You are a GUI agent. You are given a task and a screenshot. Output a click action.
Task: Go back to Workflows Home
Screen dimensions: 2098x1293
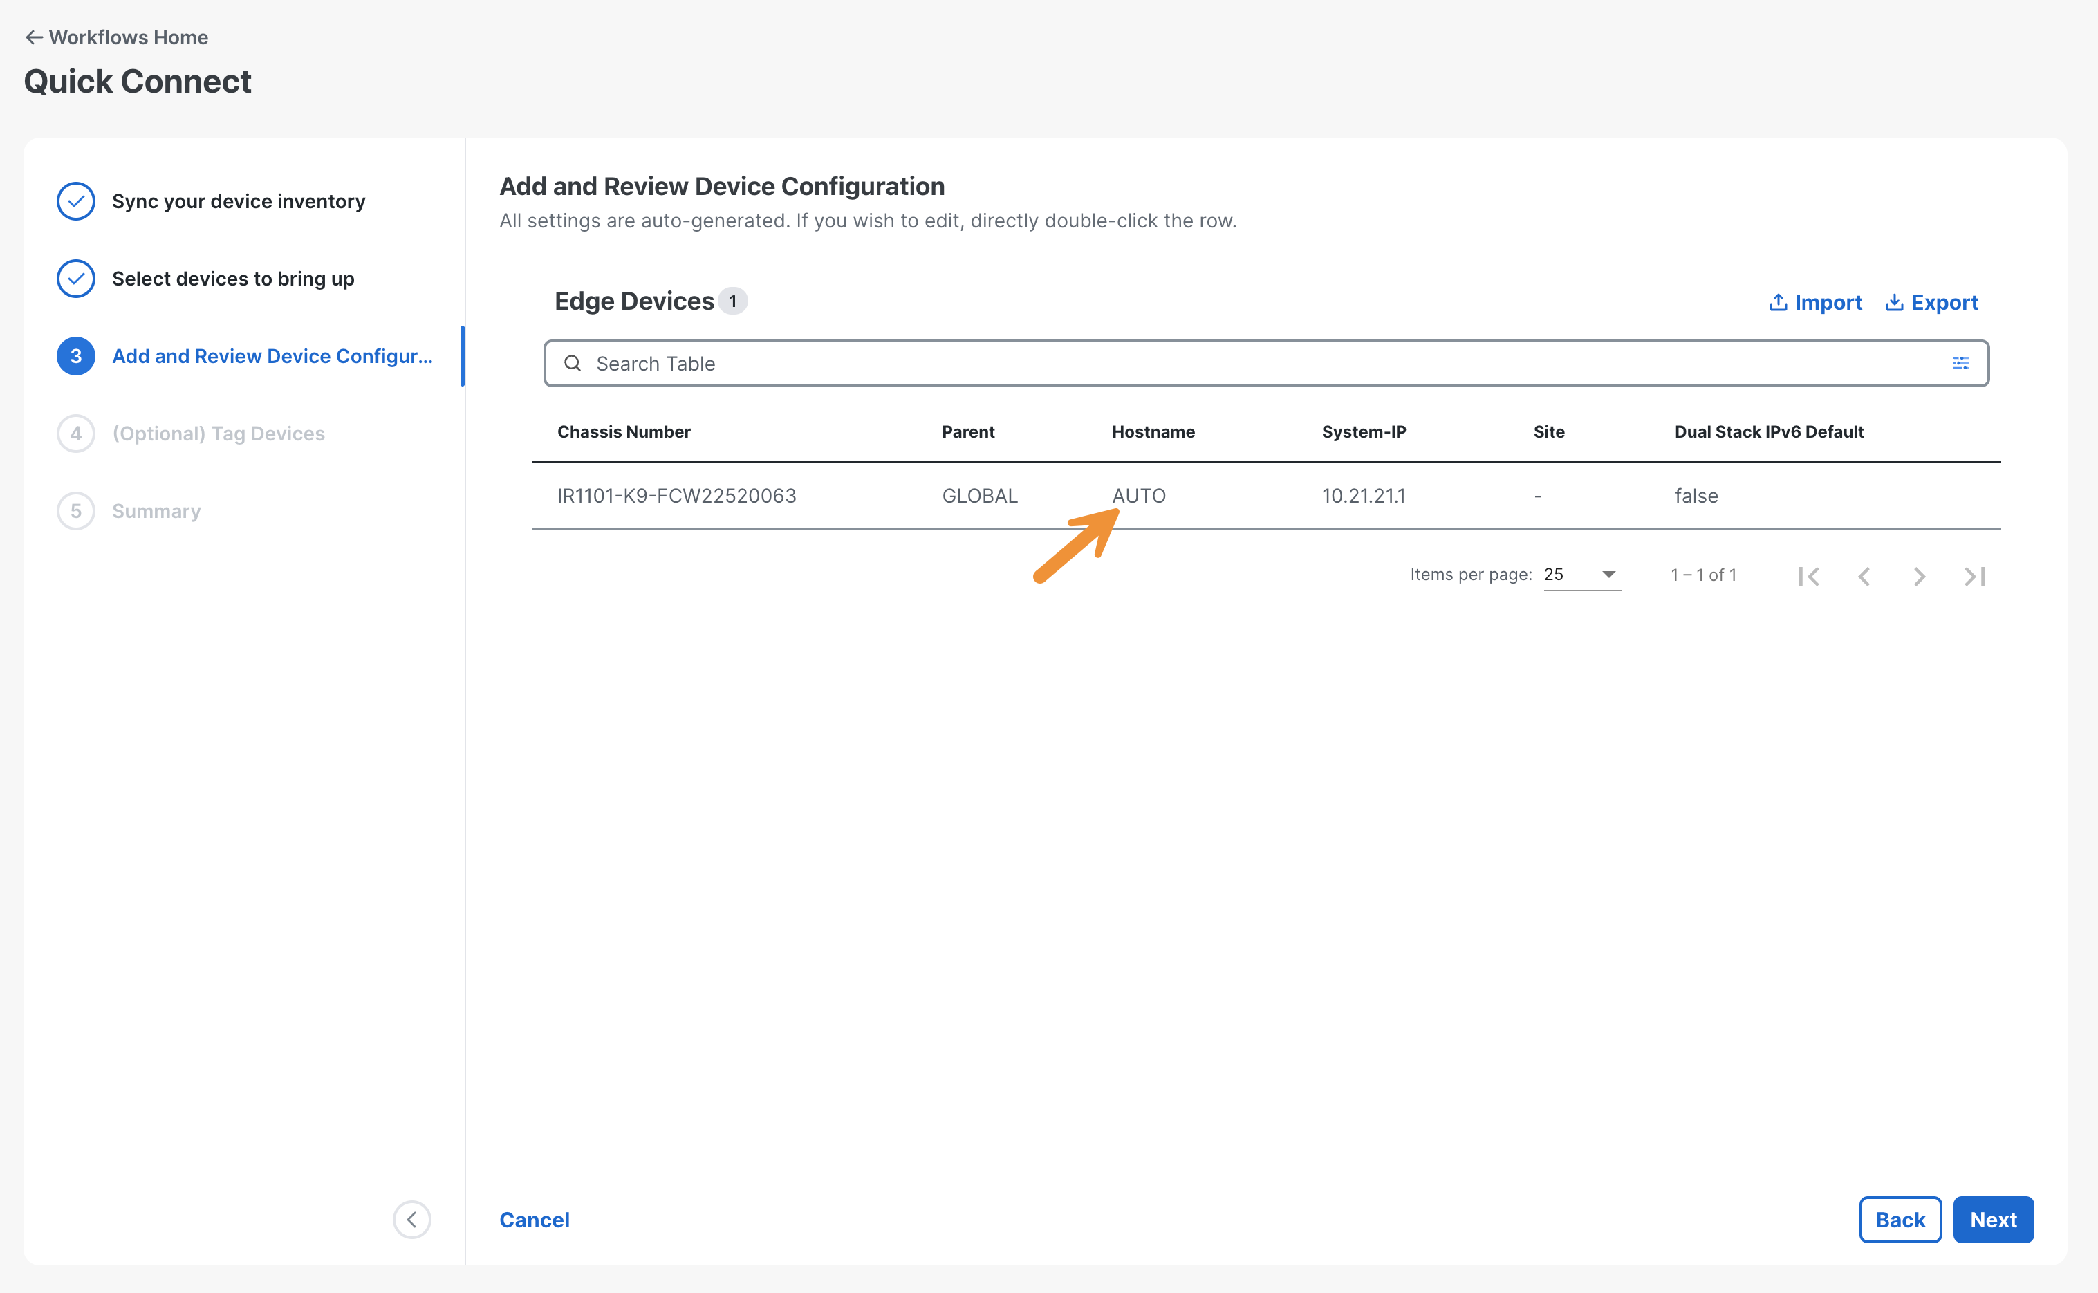tap(116, 37)
